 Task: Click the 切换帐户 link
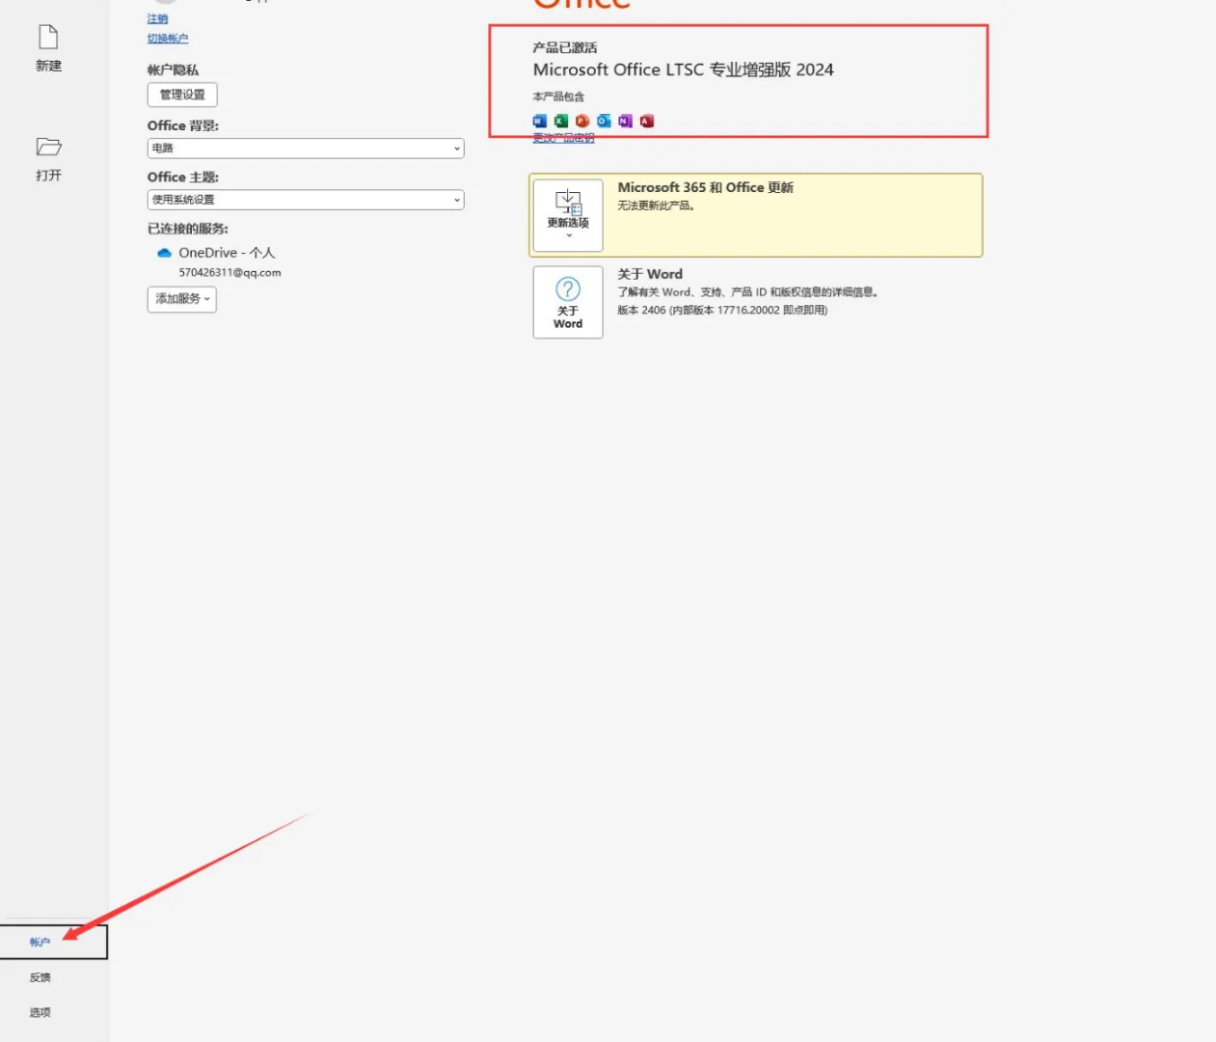[x=168, y=39]
